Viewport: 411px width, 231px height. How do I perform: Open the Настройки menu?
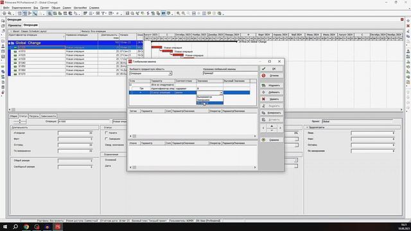[x=80, y=8]
